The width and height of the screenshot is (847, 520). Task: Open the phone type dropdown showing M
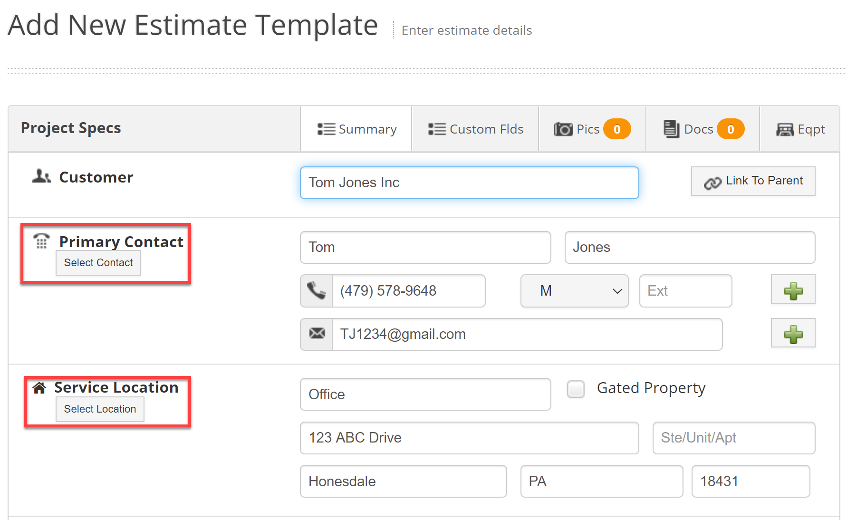click(575, 291)
